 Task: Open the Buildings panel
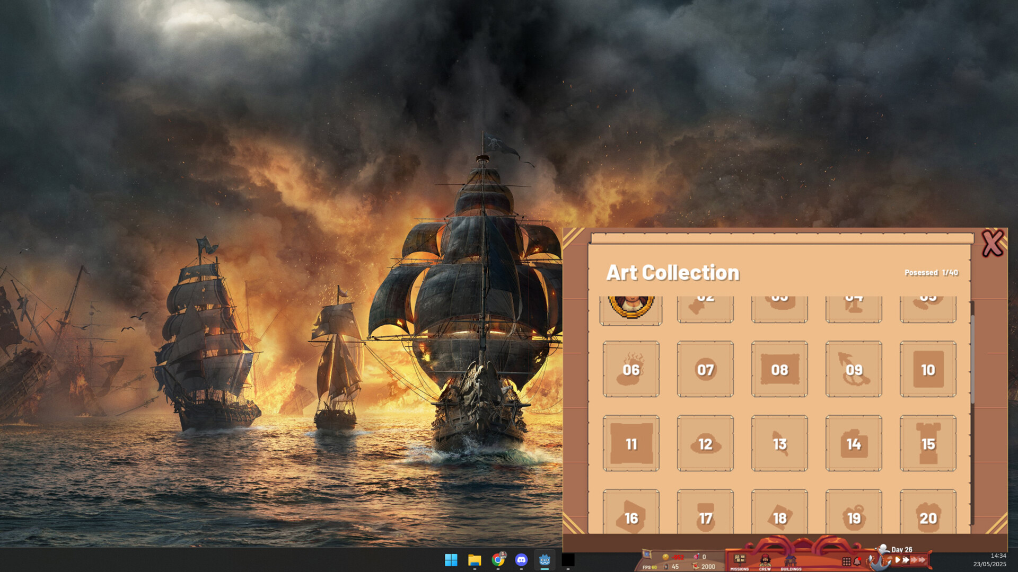791,559
